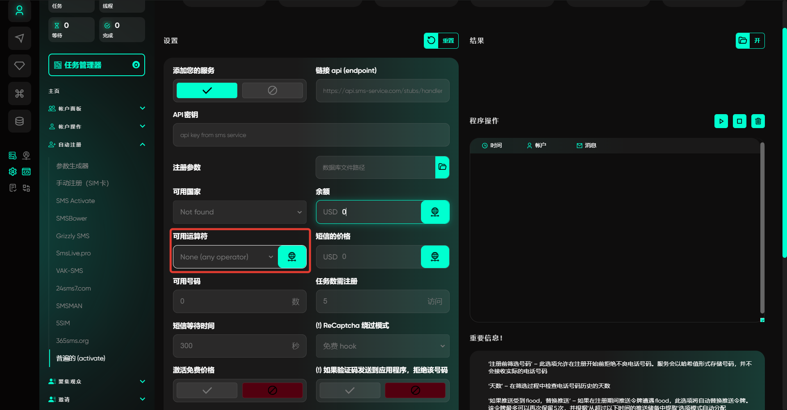Click the reset settings button
787x410 pixels.
441,41
